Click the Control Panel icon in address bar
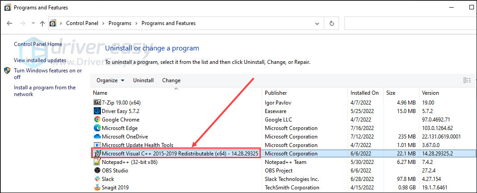477x193 pixels. point(53,23)
